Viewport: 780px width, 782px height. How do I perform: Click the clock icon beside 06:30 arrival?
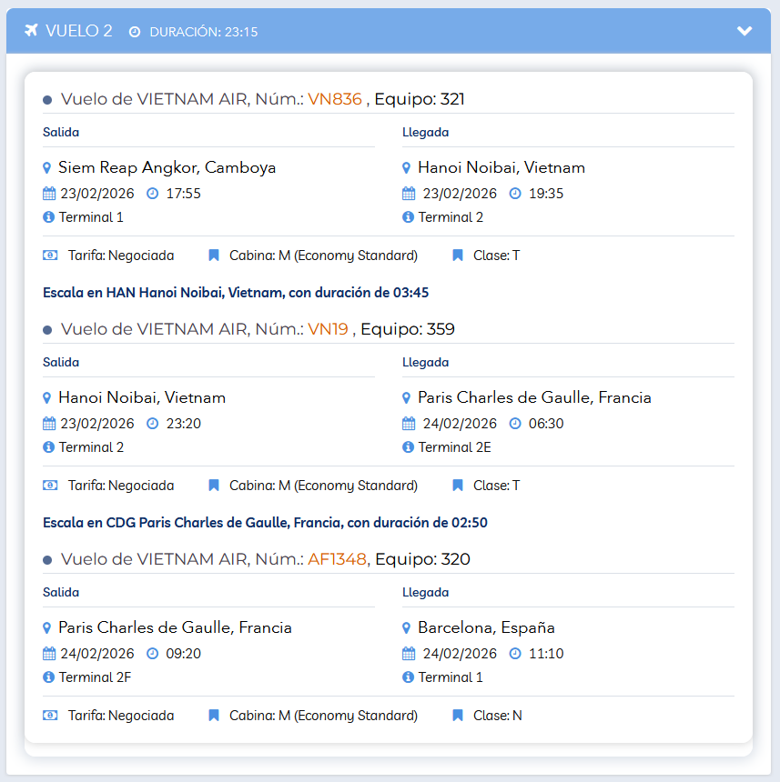515,424
